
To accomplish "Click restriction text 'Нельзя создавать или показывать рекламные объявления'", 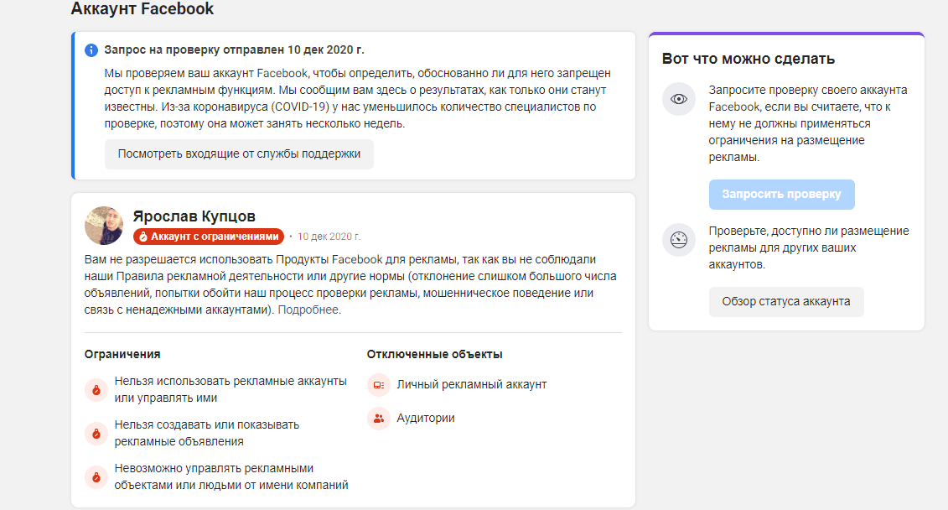I will point(207,433).
